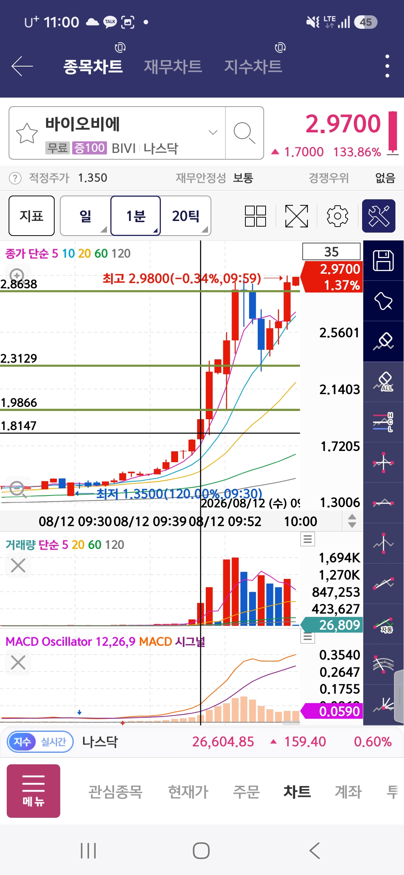Select the crosshair line tool
The width and height of the screenshot is (404, 875).
tap(383, 463)
